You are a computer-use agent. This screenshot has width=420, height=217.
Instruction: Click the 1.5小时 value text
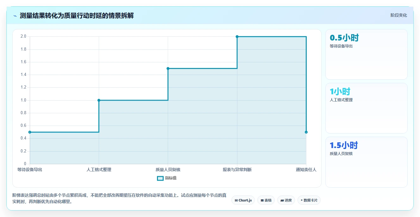tap(344, 146)
